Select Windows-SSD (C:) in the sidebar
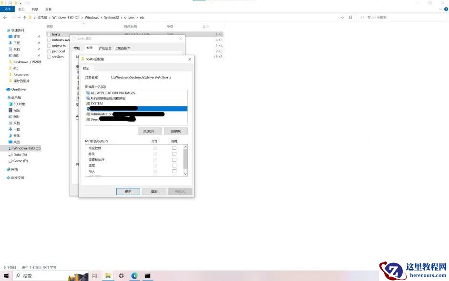449x281 pixels. coord(25,148)
